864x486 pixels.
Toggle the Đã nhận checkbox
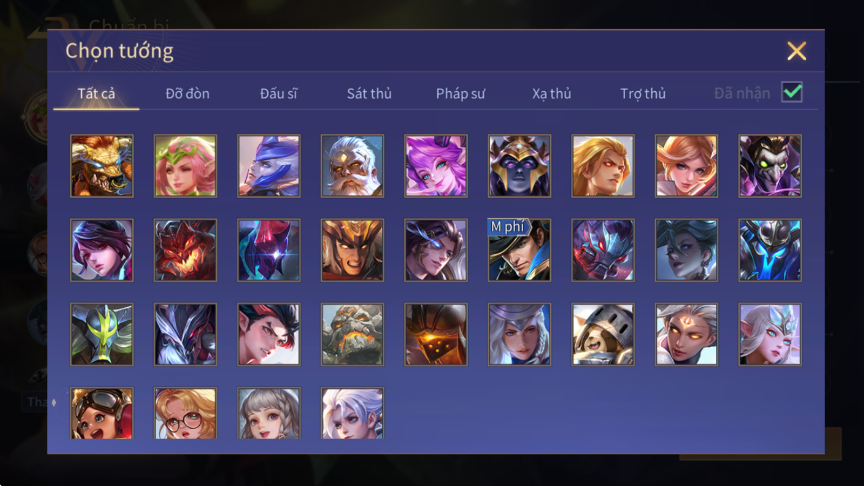tap(792, 92)
